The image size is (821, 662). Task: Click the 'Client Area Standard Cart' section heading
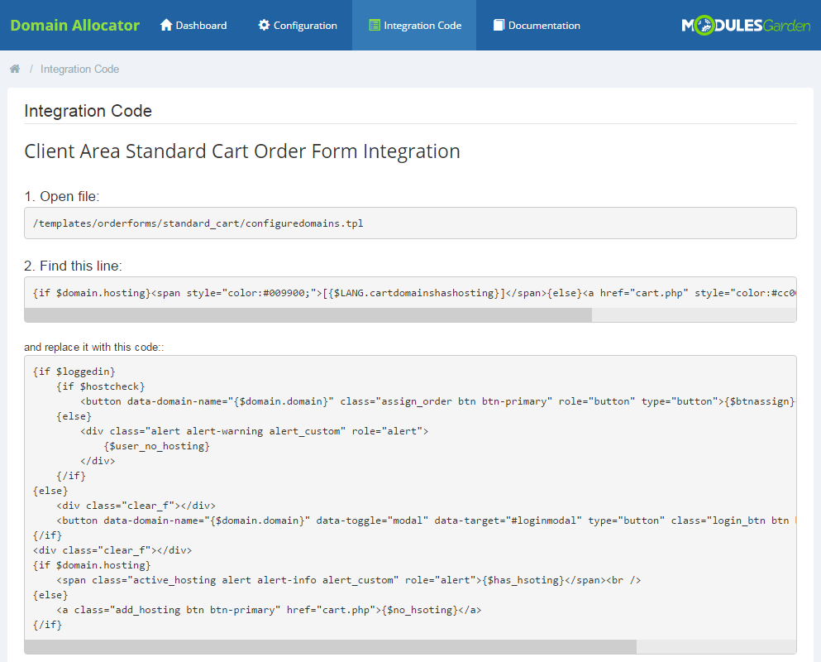(243, 151)
